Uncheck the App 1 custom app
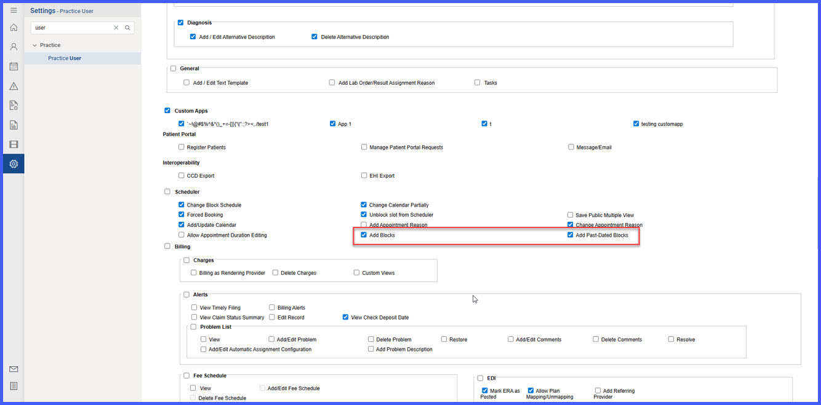 coord(333,124)
